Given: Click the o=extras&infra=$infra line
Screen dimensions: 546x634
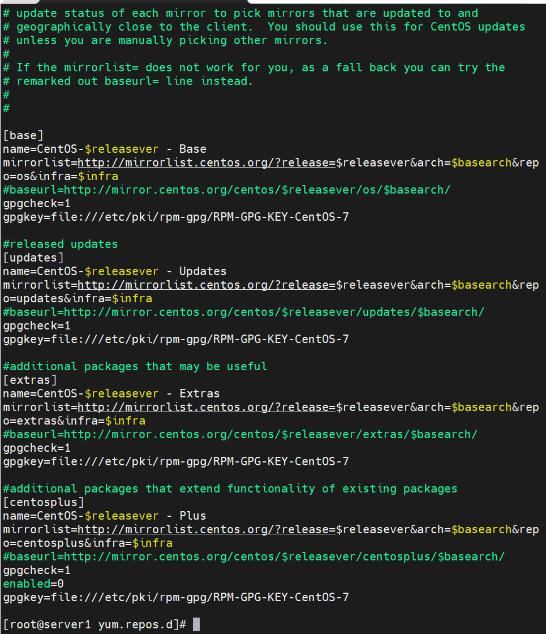Looking at the screenshot, I should pyautogui.click(x=74, y=421).
